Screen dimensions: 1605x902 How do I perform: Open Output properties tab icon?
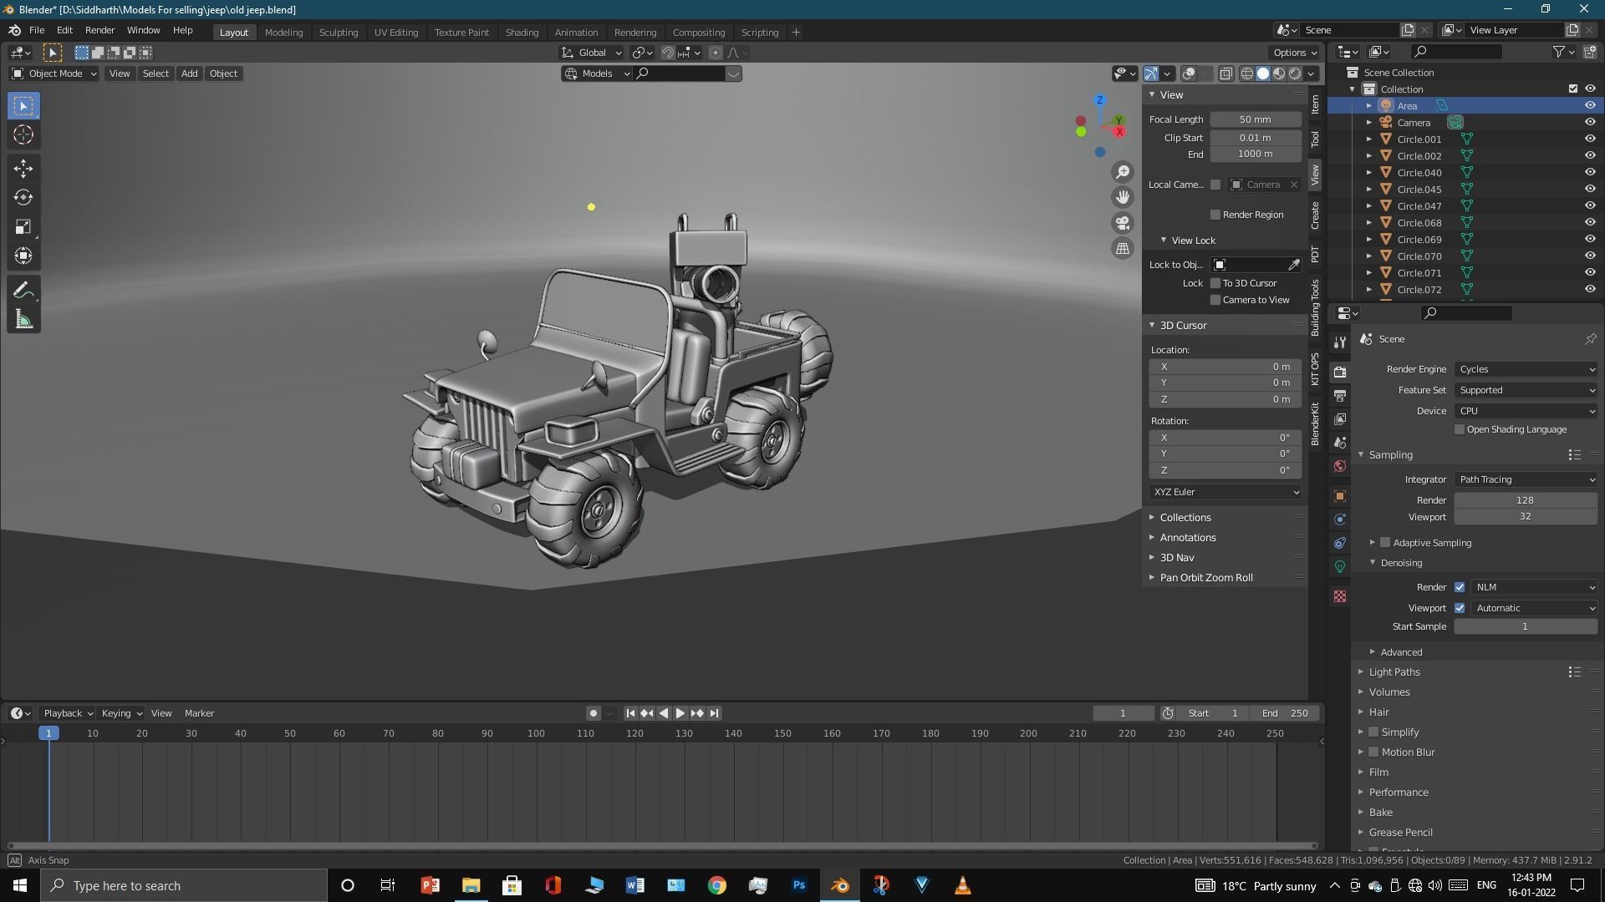[1340, 395]
